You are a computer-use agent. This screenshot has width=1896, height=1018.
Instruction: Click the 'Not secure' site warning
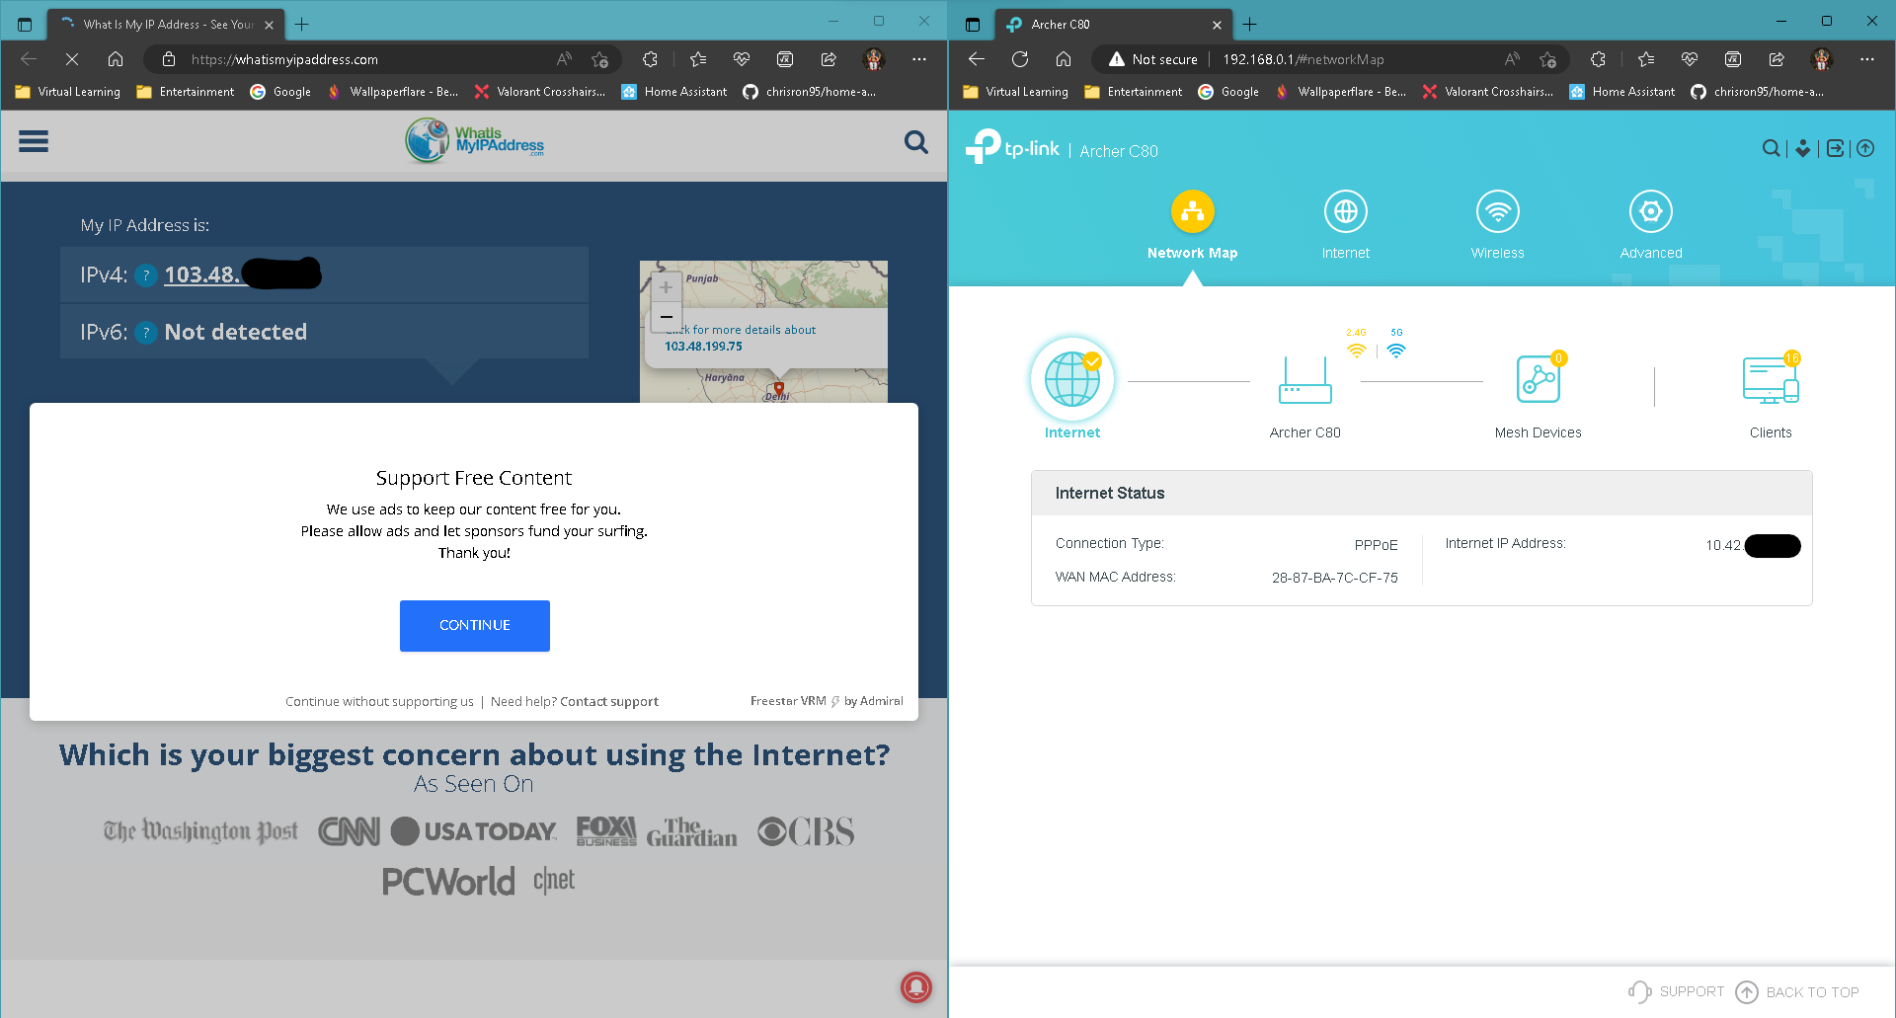pos(1153,59)
